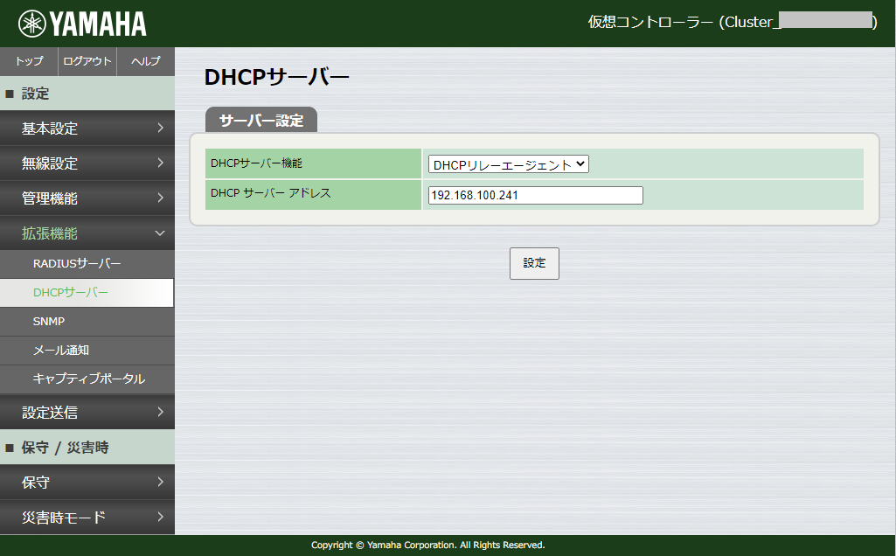The width and height of the screenshot is (896, 556).
Task: Expand the 管理機能 sidebar section
Action: point(87,198)
